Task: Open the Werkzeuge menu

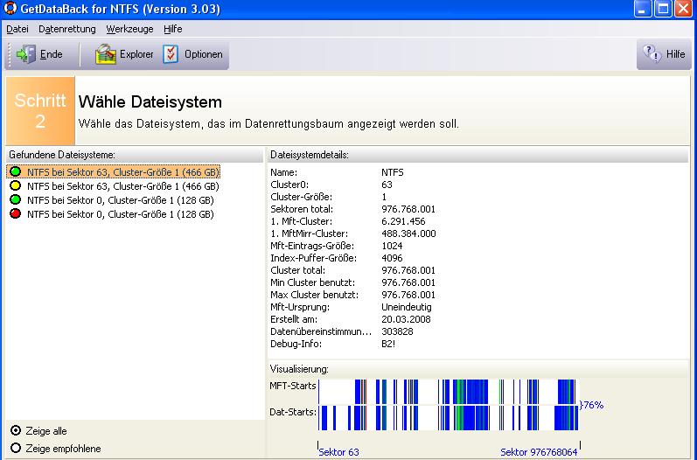Action: click(x=129, y=29)
